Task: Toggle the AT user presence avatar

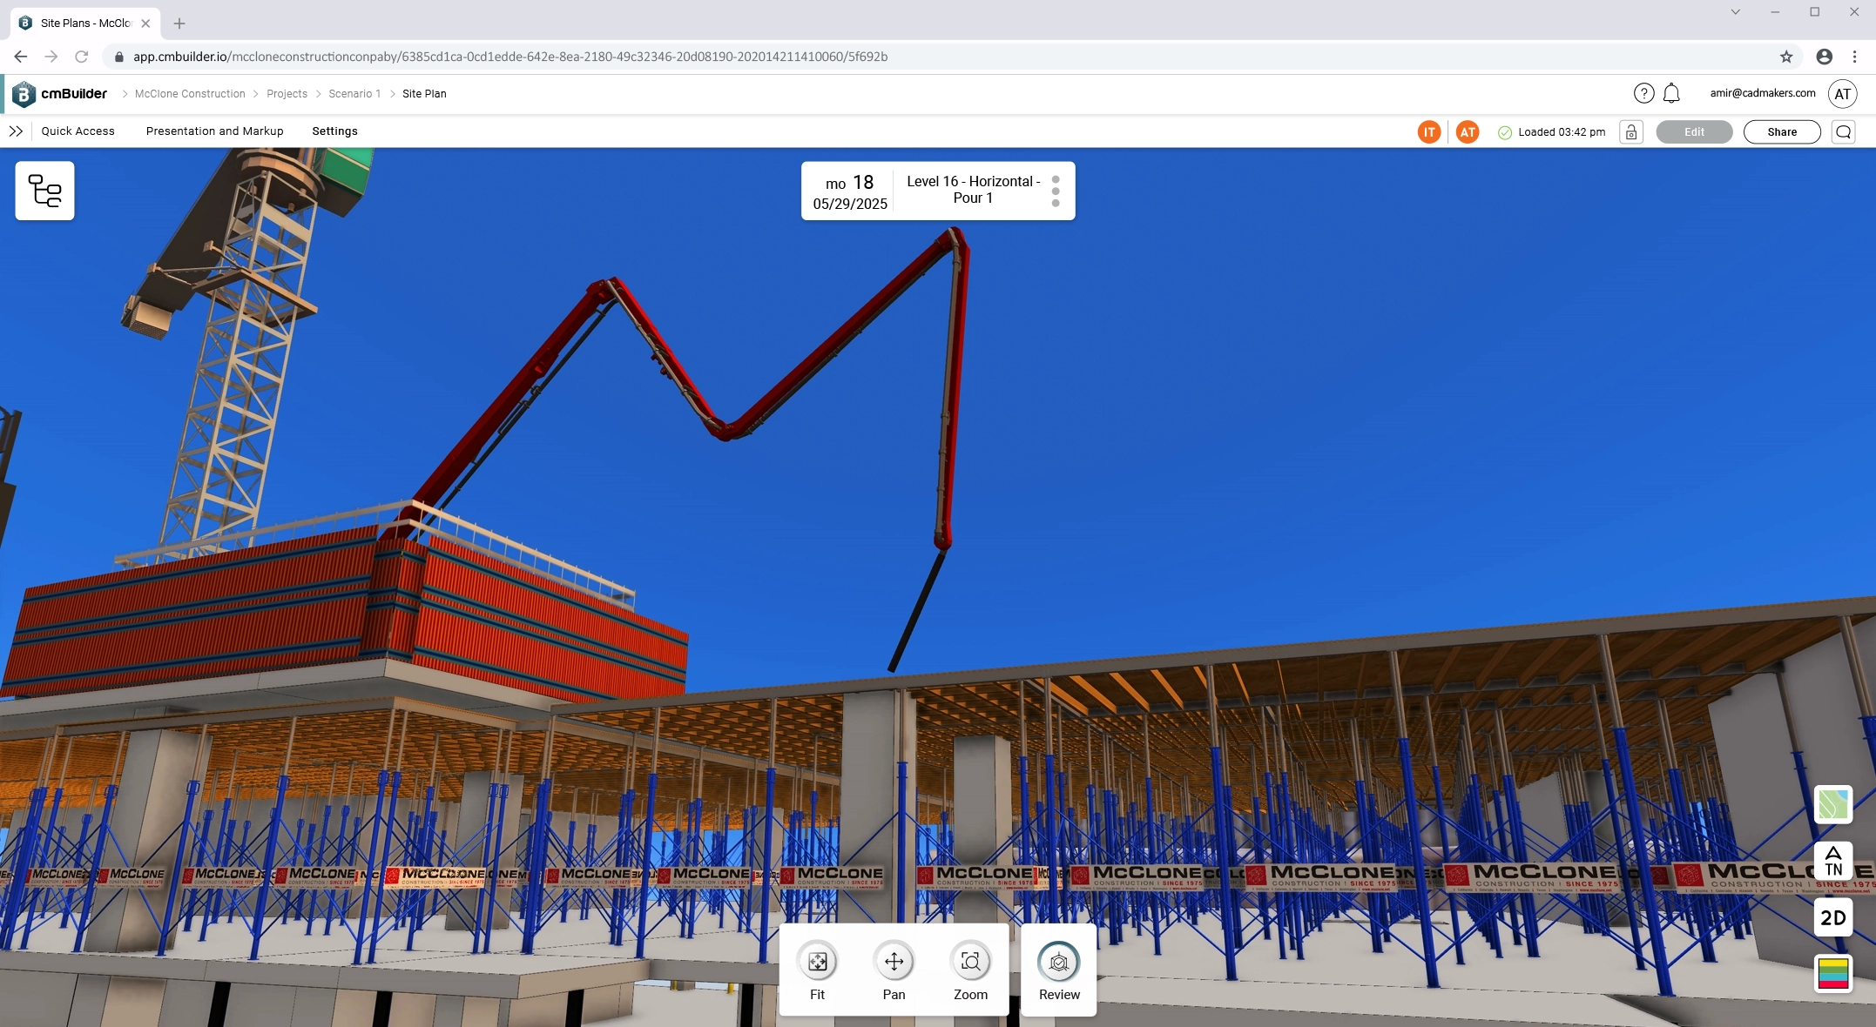Action: pos(1468,131)
